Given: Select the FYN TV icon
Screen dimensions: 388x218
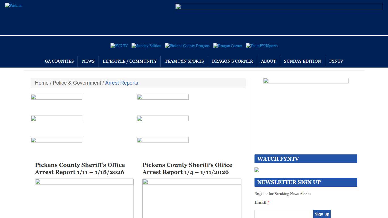Looking at the screenshot, I should click(119, 46).
